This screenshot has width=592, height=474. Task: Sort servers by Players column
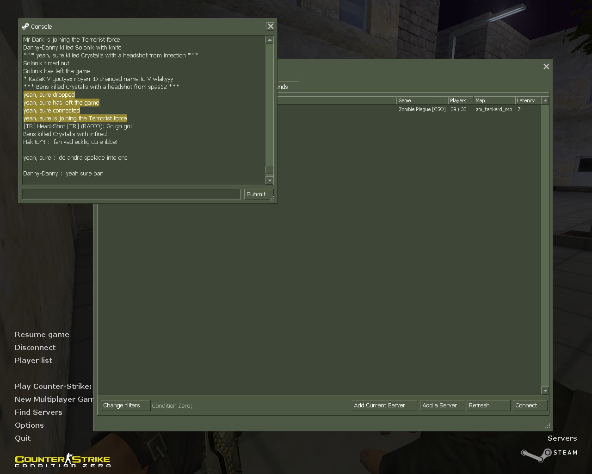click(460, 100)
